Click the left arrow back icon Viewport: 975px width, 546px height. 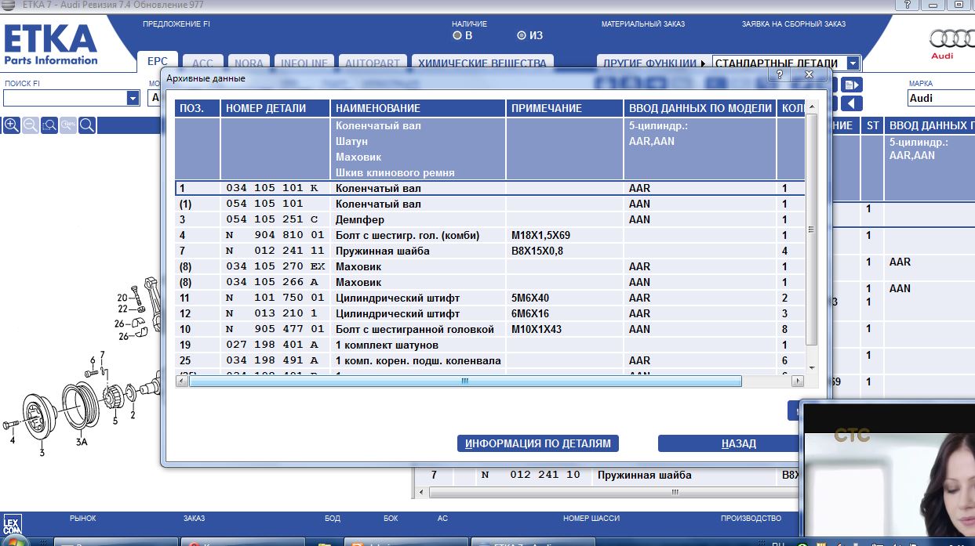click(x=852, y=103)
